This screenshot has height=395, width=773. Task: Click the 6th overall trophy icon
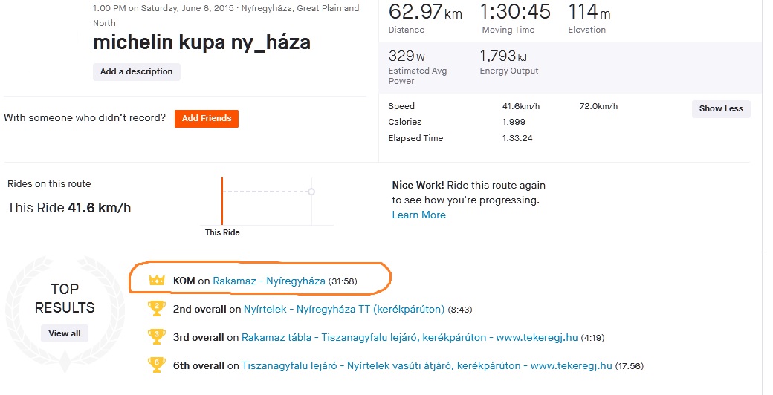tap(156, 365)
